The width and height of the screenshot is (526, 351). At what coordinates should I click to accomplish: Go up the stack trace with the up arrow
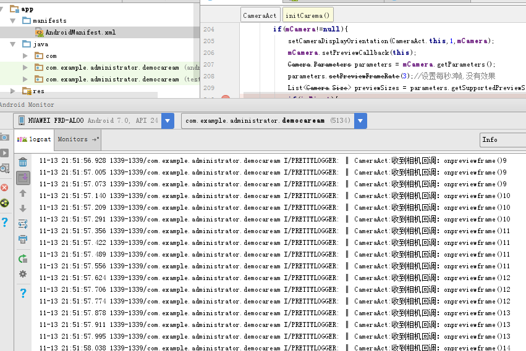pyautogui.click(x=23, y=193)
